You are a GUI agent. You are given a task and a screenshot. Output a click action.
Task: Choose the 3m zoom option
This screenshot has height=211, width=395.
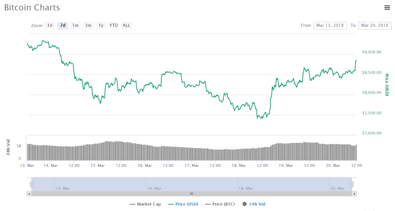[88, 25]
